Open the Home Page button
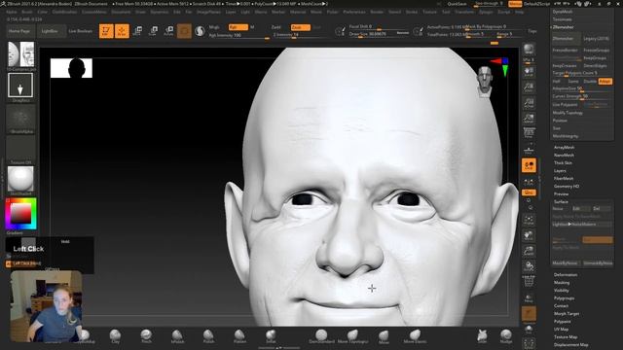Image resolution: width=623 pixels, height=350 pixels. pos(19,31)
